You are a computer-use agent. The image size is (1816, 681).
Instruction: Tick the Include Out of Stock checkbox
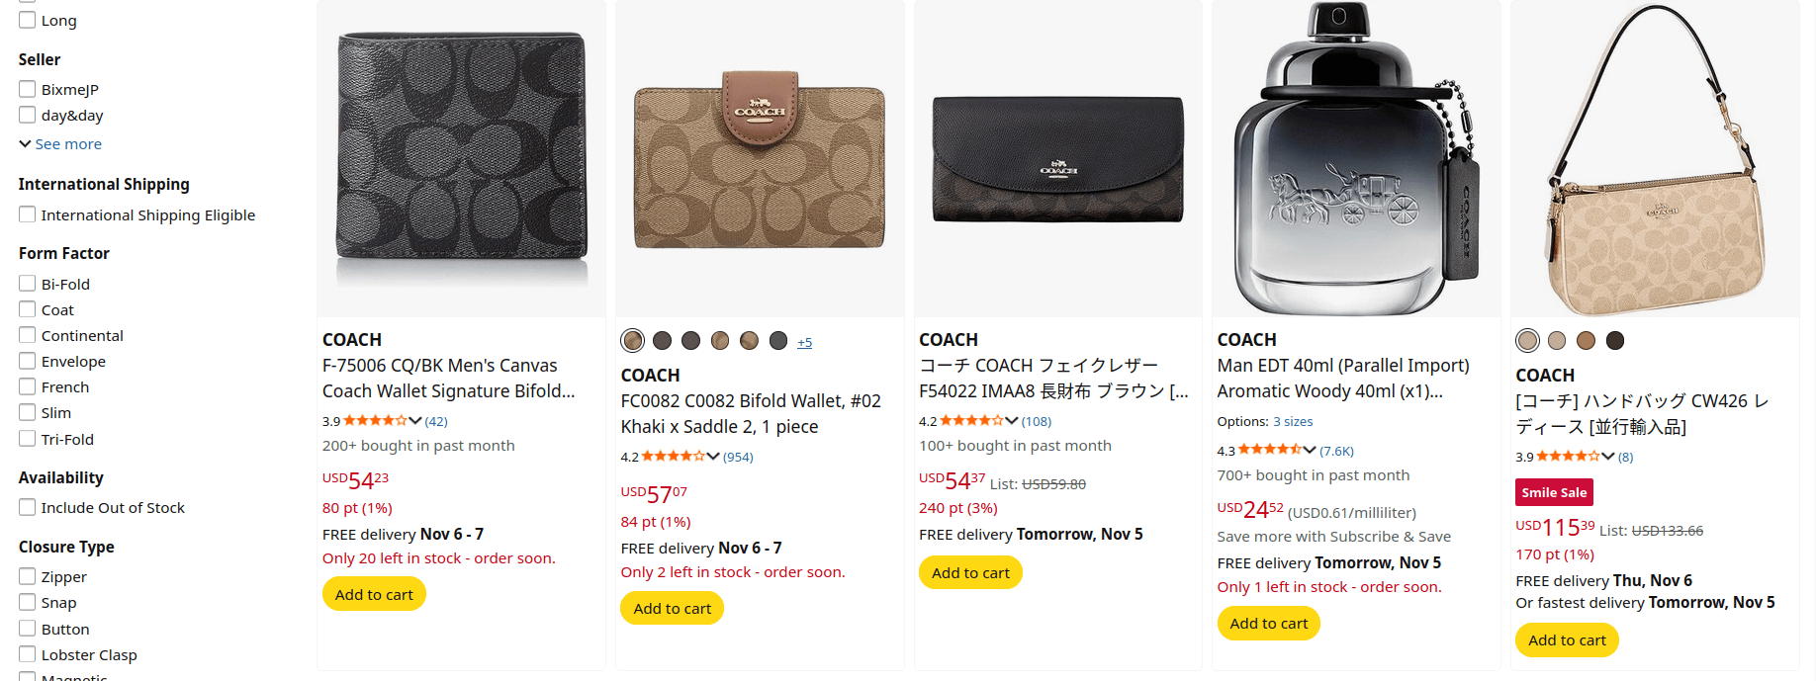point(28,507)
